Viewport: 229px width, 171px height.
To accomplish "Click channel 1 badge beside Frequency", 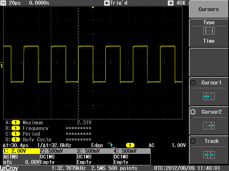I will tap(16, 128).
